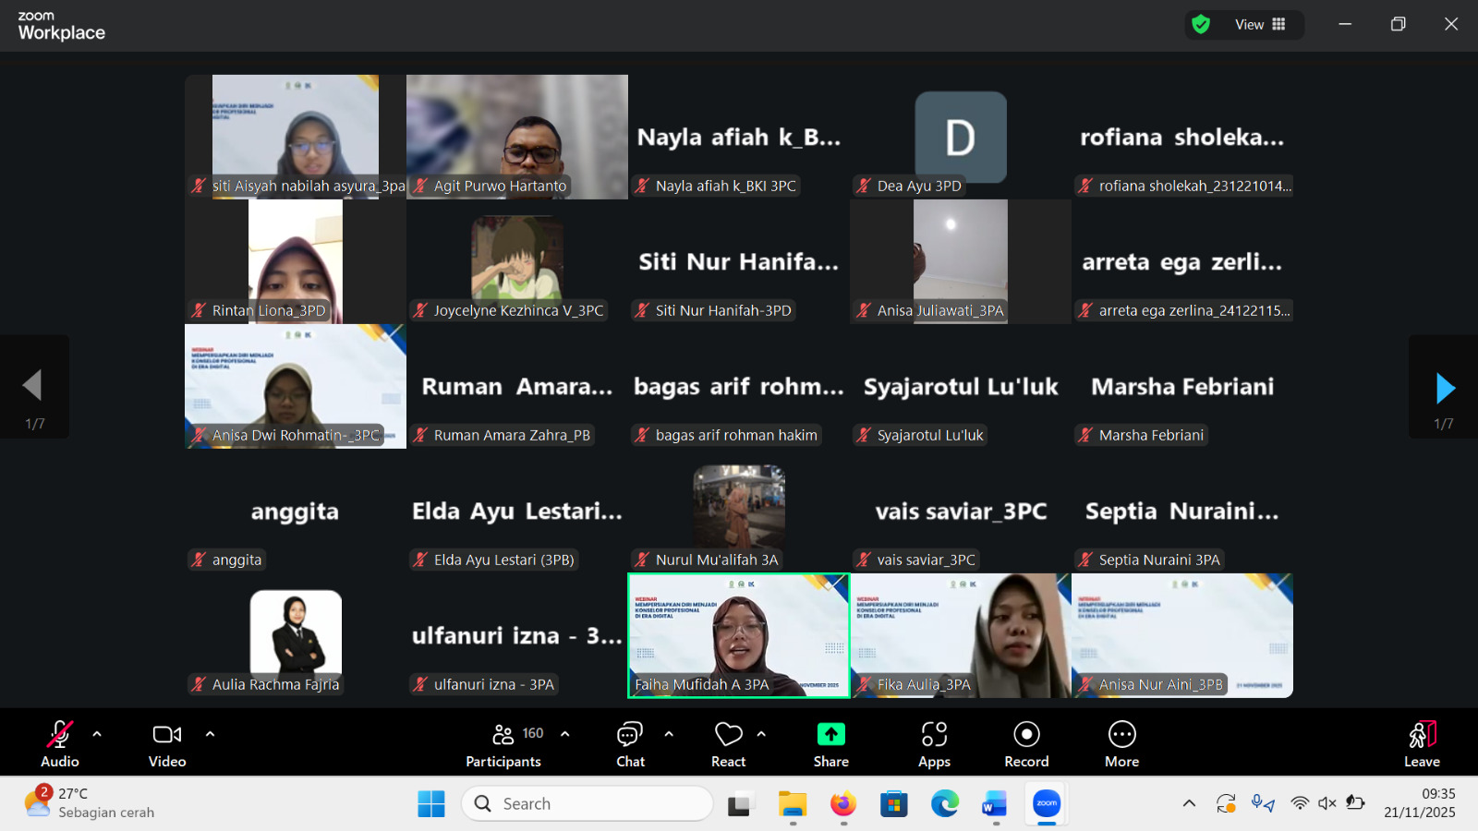
Task: Open the Chat panel
Action: click(x=630, y=743)
